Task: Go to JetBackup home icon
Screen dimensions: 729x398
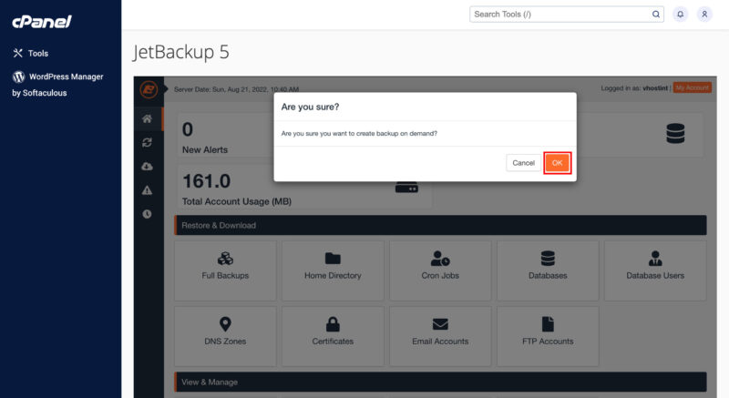Action: 147,119
